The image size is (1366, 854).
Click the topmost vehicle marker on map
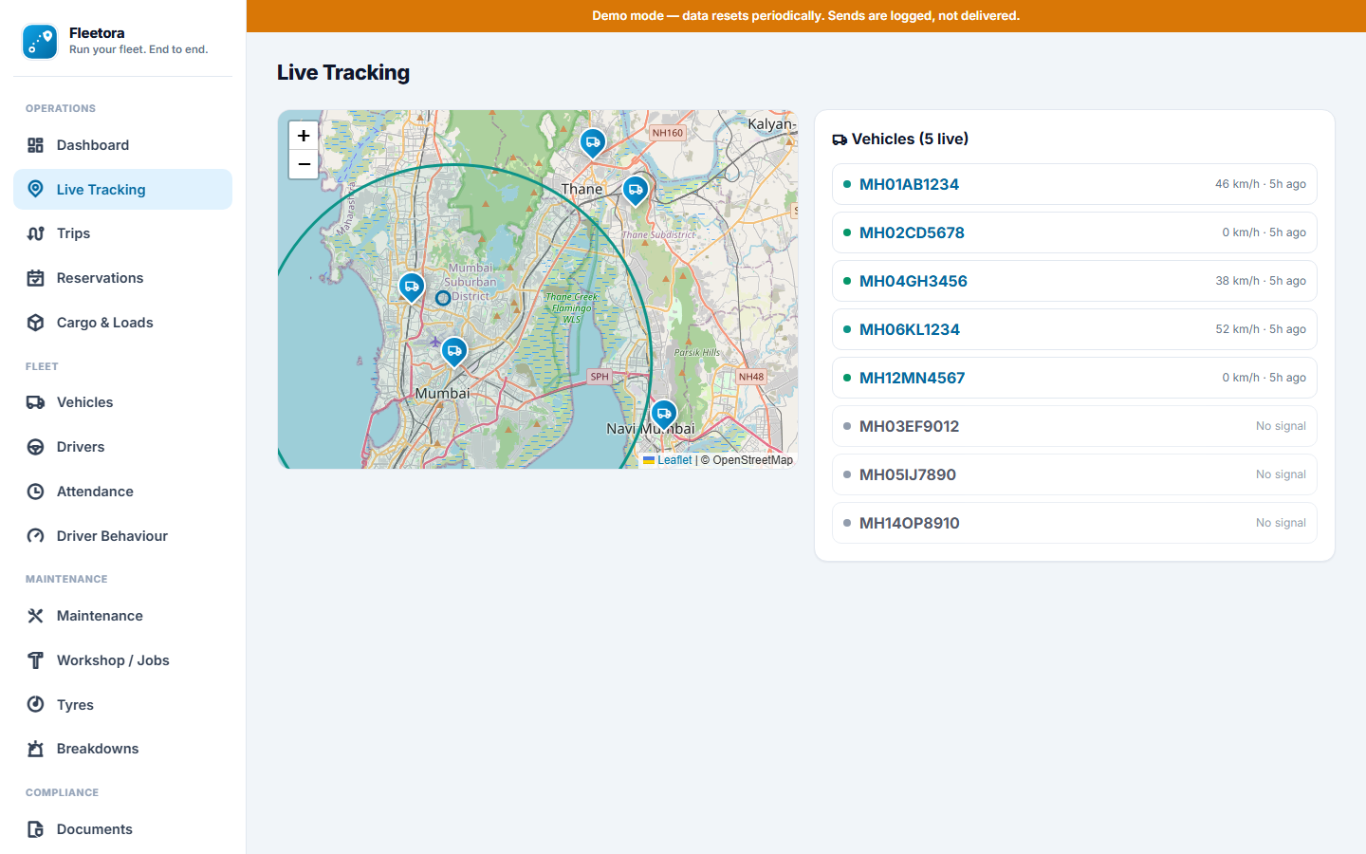point(593,144)
